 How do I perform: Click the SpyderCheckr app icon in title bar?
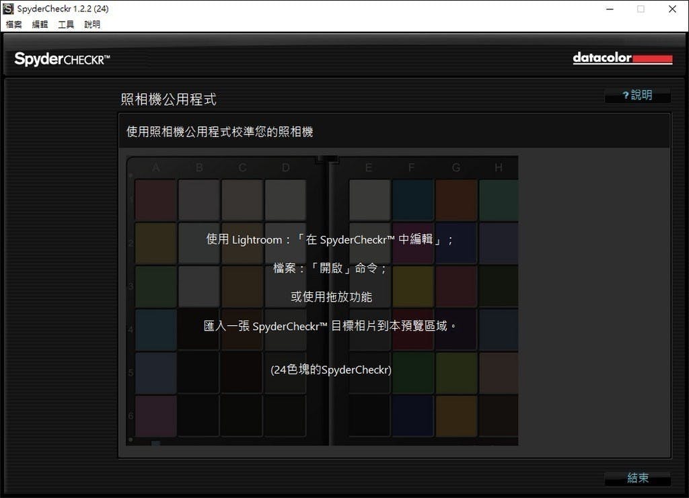click(8, 9)
